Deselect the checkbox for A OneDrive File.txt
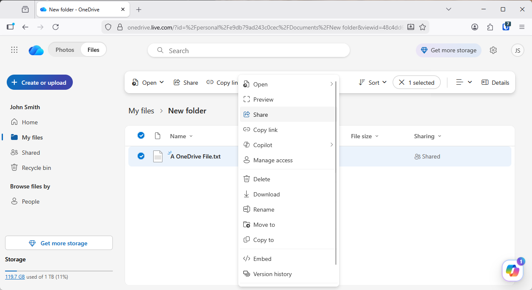Image resolution: width=532 pixels, height=290 pixels. tap(141, 156)
